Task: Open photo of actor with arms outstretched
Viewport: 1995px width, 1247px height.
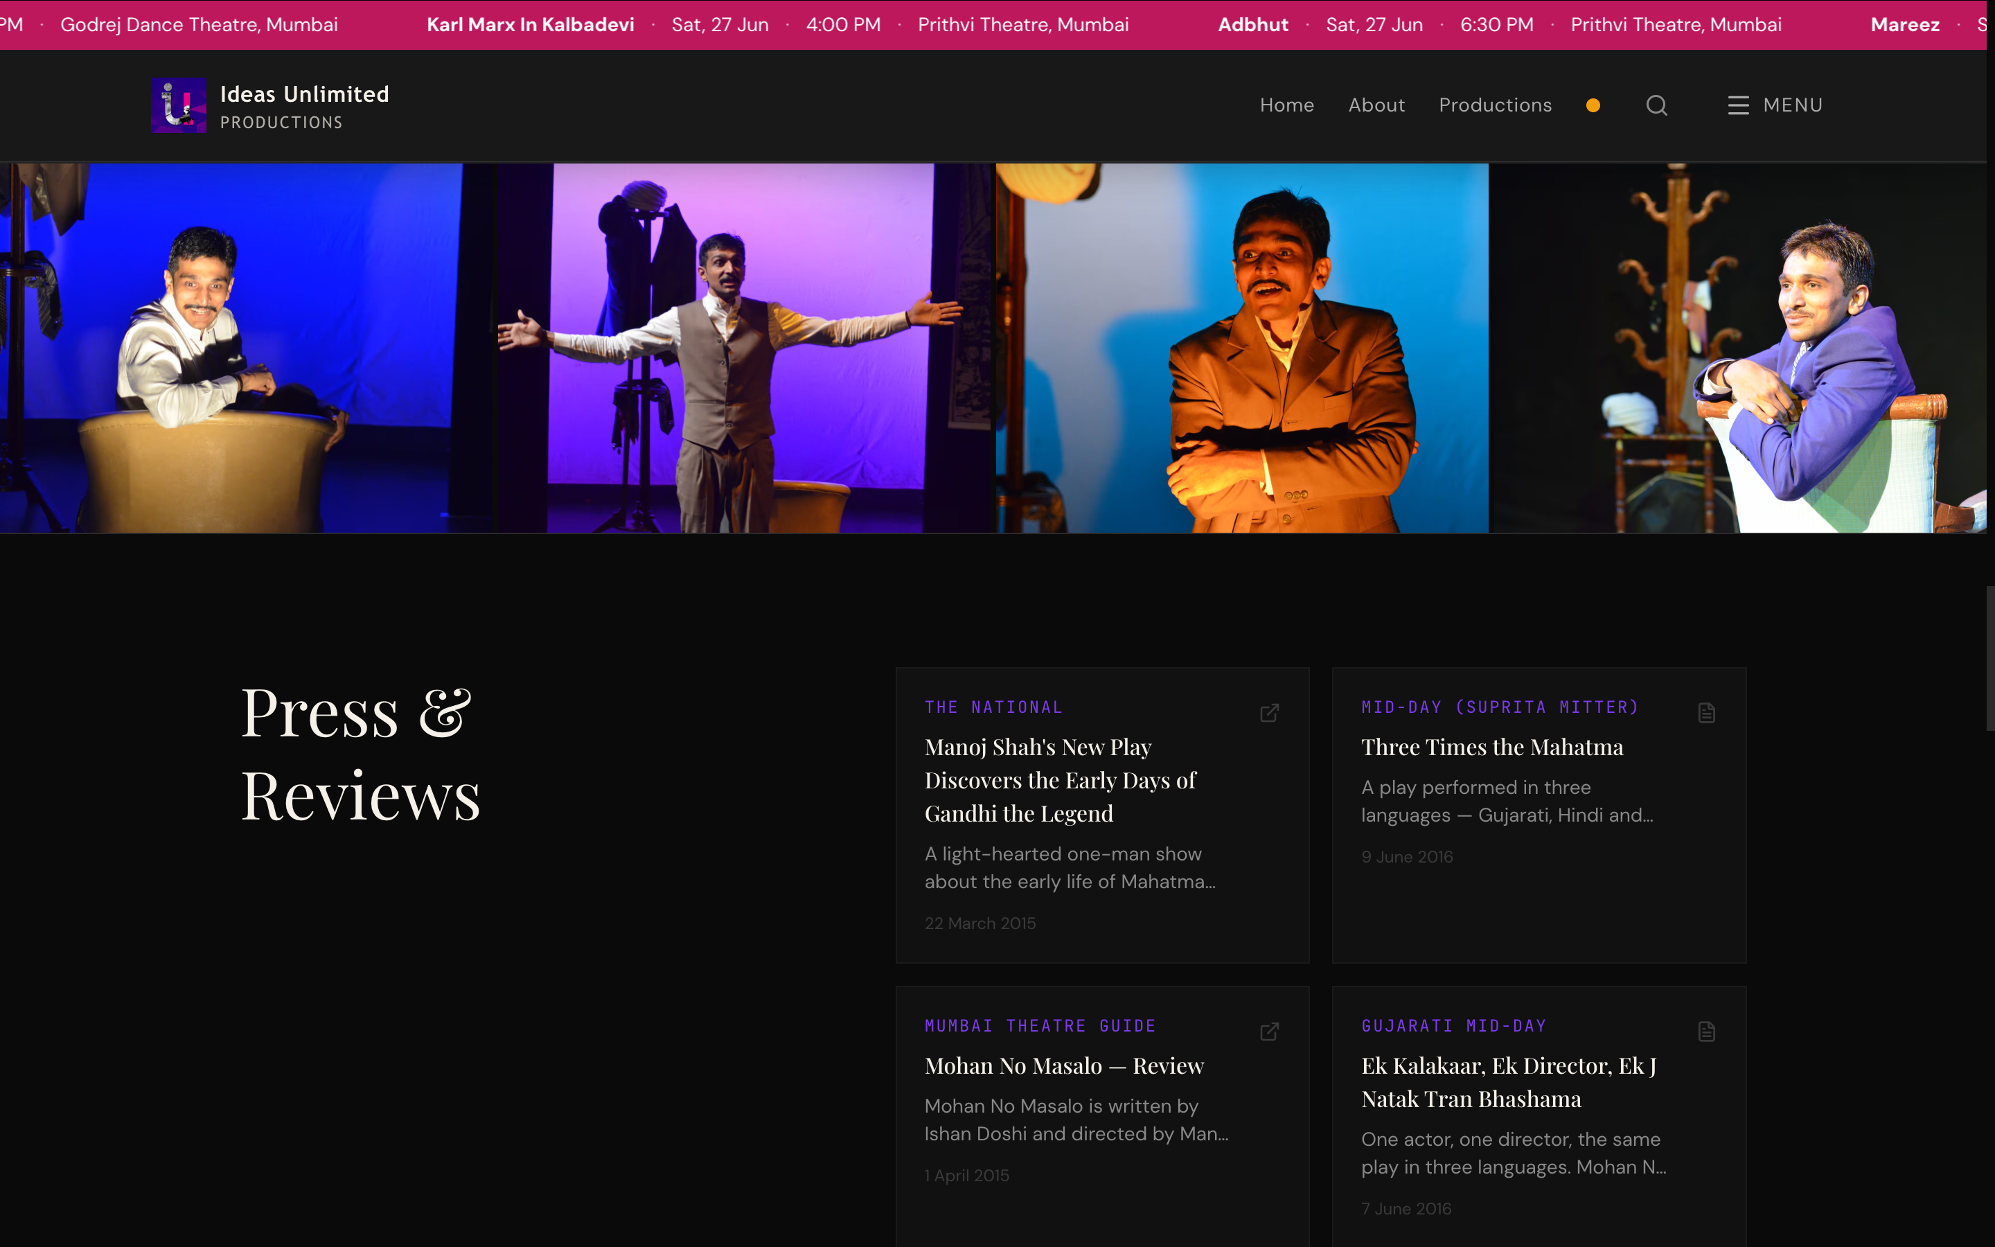Action: (745, 347)
